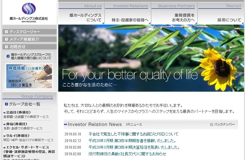Open news 子会社で発生した不祥事に関するお詫び
The height and width of the screenshot is (160, 245).
pyautogui.click(x=133, y=134)
